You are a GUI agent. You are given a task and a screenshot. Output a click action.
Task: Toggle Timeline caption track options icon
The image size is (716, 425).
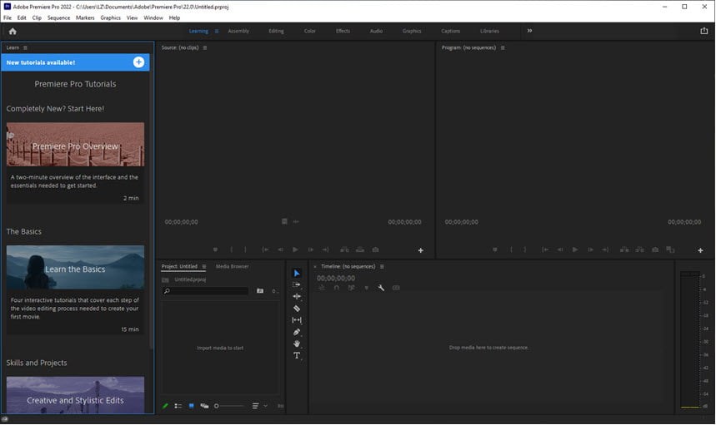pos(396,288)
